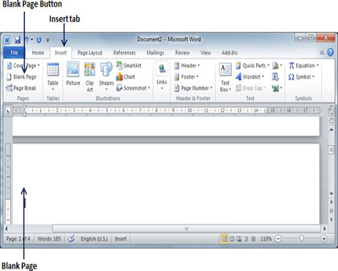The image size is (338, 271).
Task: Click the Date & Time icon
Action: click(275, 77)
